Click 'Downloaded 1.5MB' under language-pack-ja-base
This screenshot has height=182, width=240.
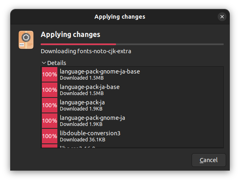[82, 93]
